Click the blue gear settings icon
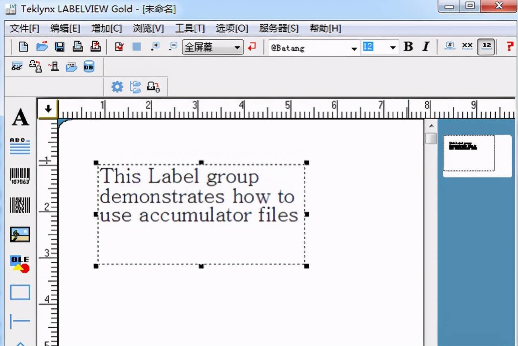 point(117,86)
